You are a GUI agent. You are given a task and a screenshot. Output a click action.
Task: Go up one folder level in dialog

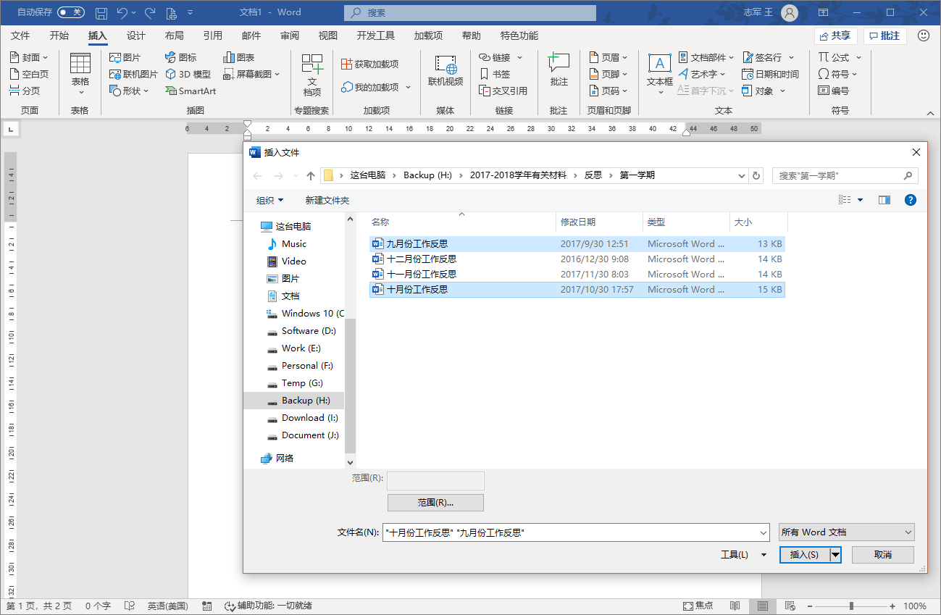click(311, 176)
